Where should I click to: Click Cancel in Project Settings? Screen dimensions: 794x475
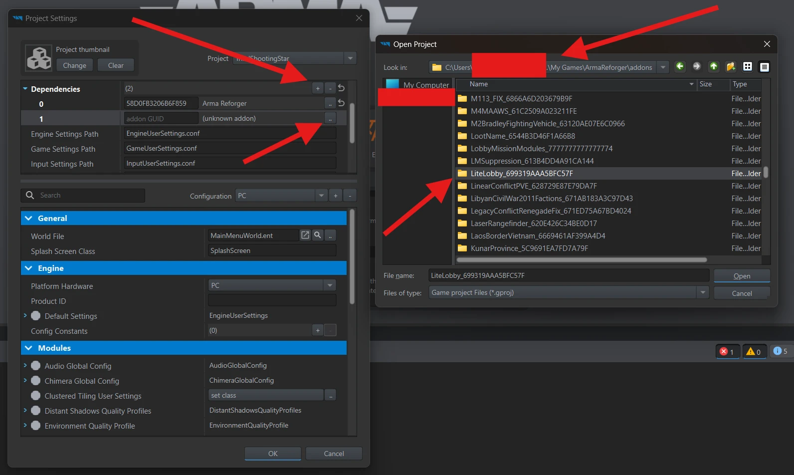[x=334, y=454]
